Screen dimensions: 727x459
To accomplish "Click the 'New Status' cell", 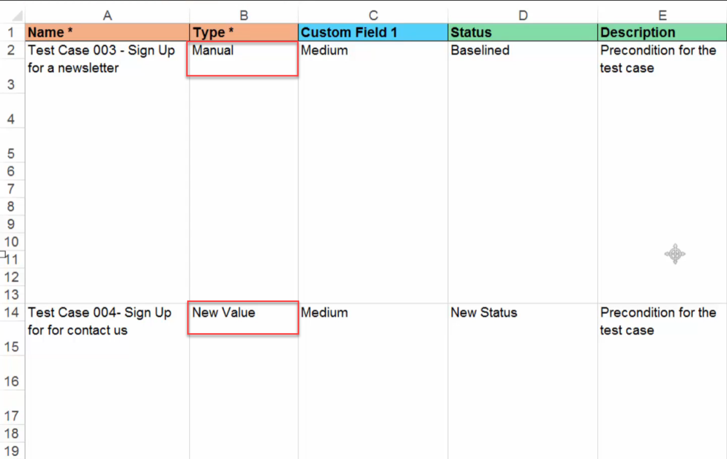I will pyautogui.click(x=522, y=312).
